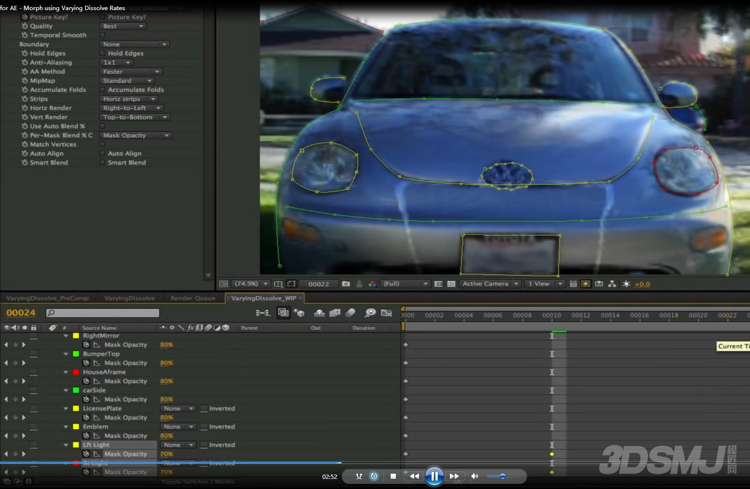The image size is (750, 489).
Task: Tick the Accumulate Folds checkbox
Action: tap(102, 90)
